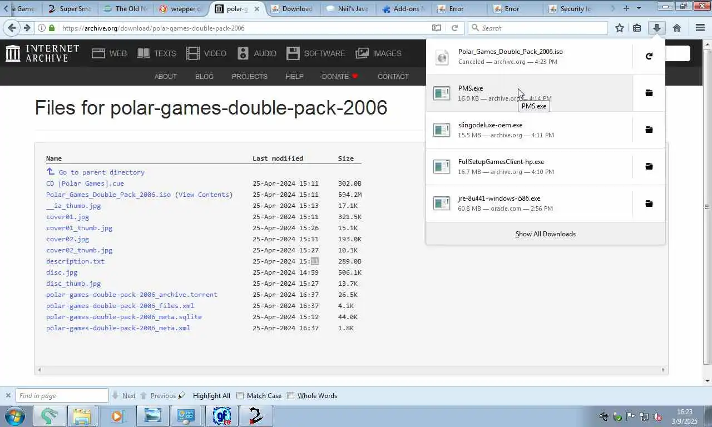Open the description.txt file link
This screenshot has width=712, height=427.
coord(75,261)
